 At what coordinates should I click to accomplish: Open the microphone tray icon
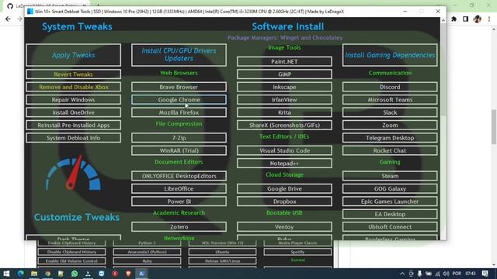[419, 274]
